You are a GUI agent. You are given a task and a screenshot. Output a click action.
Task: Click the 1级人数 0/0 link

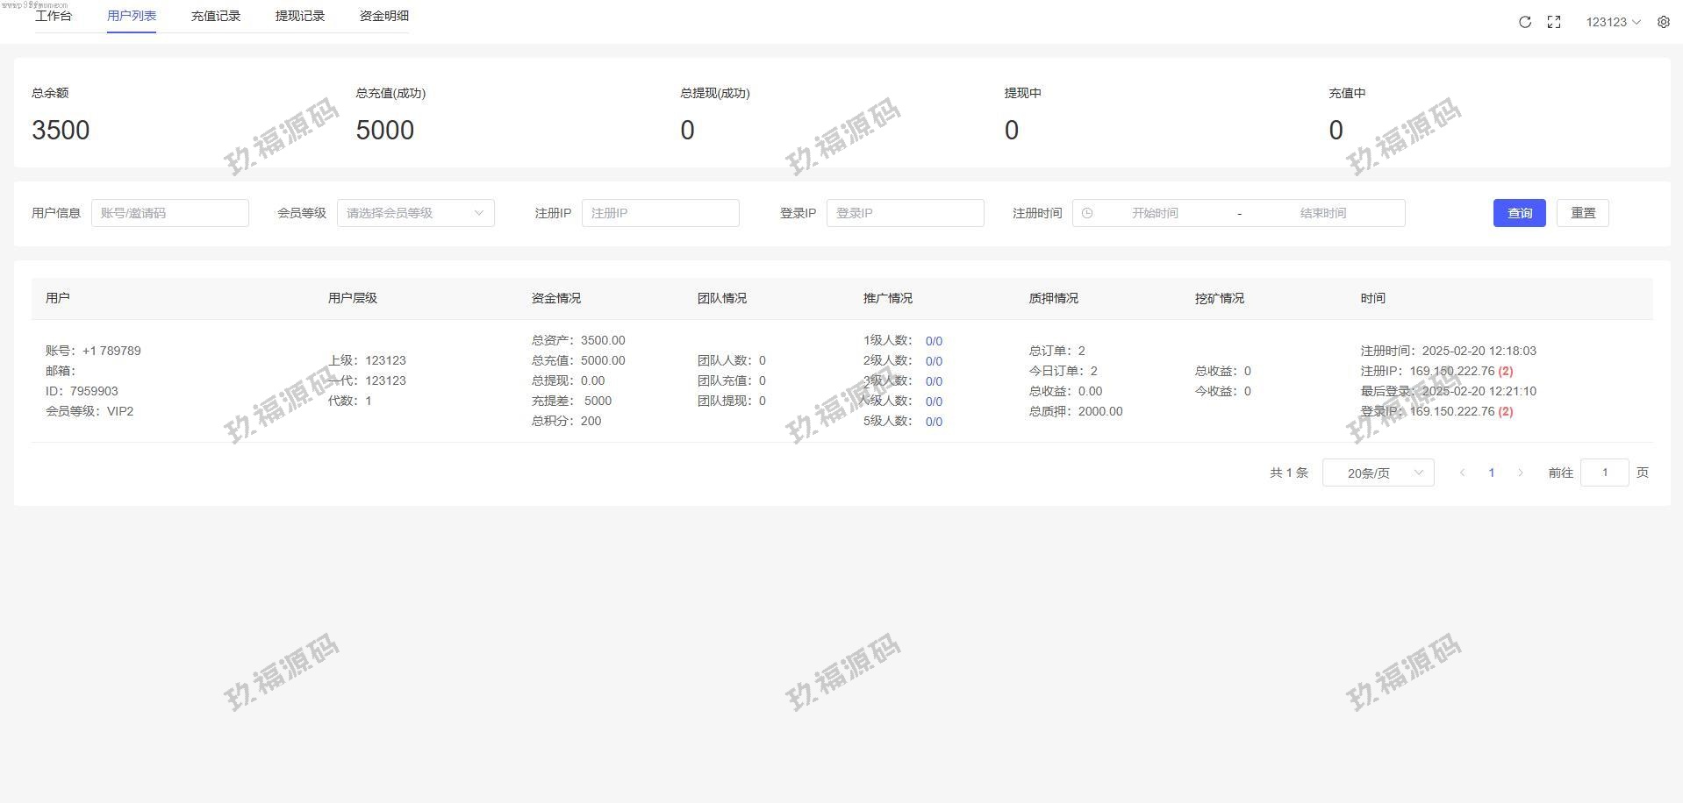point(934,341)
